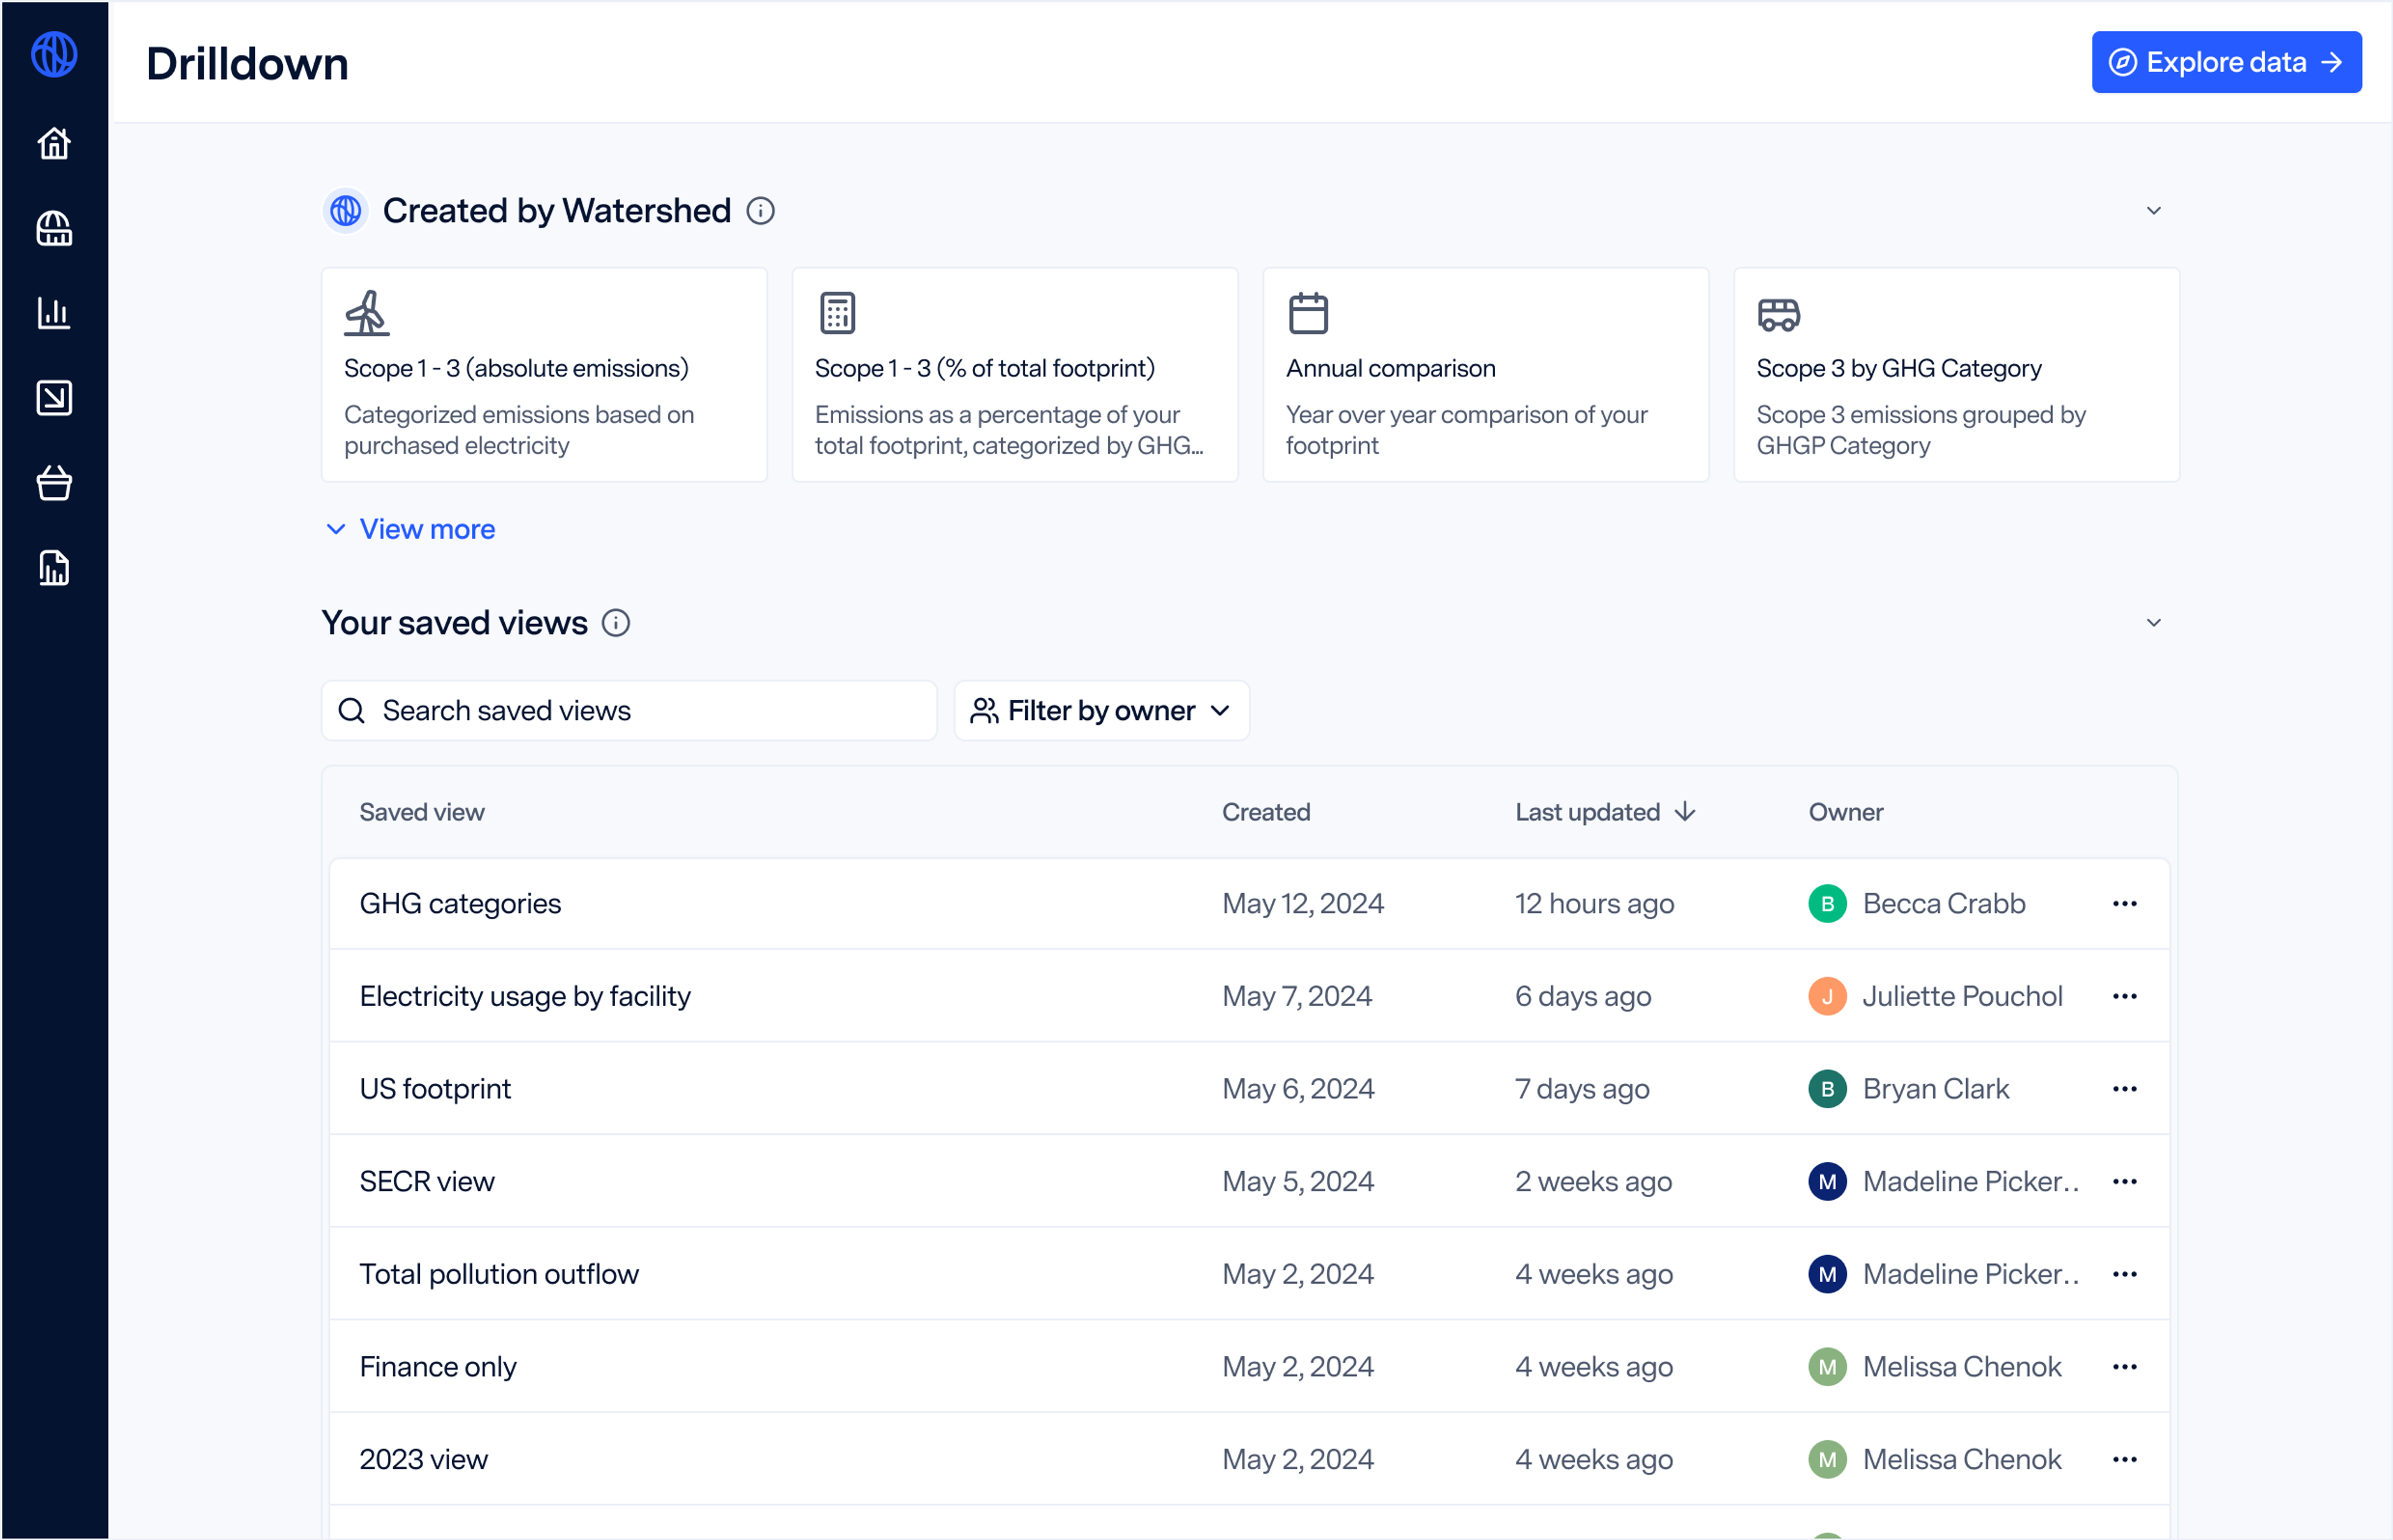
Task: Expand the Created by Watershed section
Action: (x=2154, y=211)
